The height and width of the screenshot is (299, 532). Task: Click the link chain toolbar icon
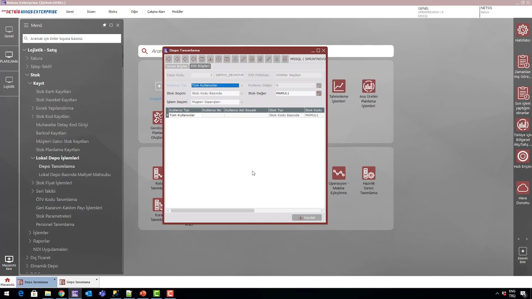268,59
